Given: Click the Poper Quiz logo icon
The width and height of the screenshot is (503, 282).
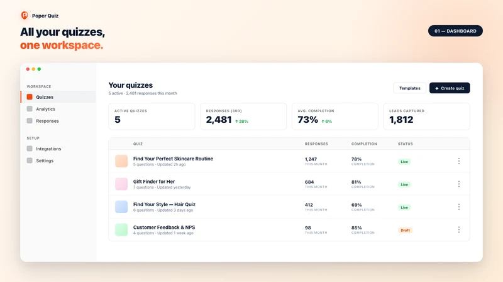Looking at the screenshot, I should coord(25,15).
